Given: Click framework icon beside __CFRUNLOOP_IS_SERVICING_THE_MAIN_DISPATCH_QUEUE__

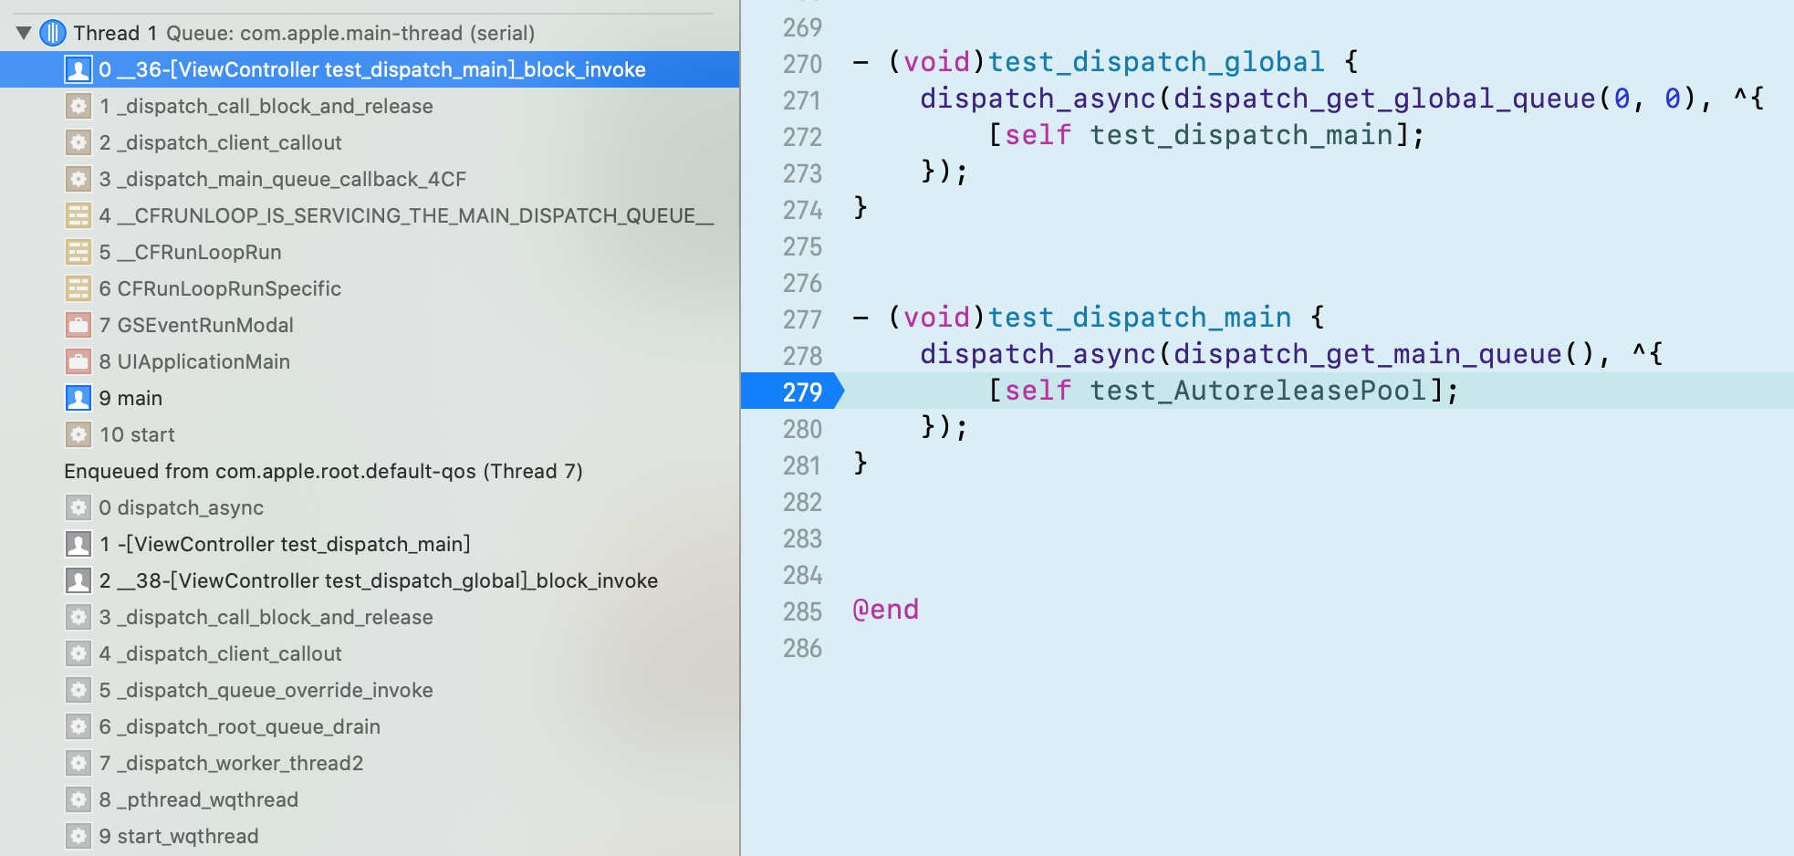Looking at the screenshot, I should pyautogui.click(x=78, y=215).
